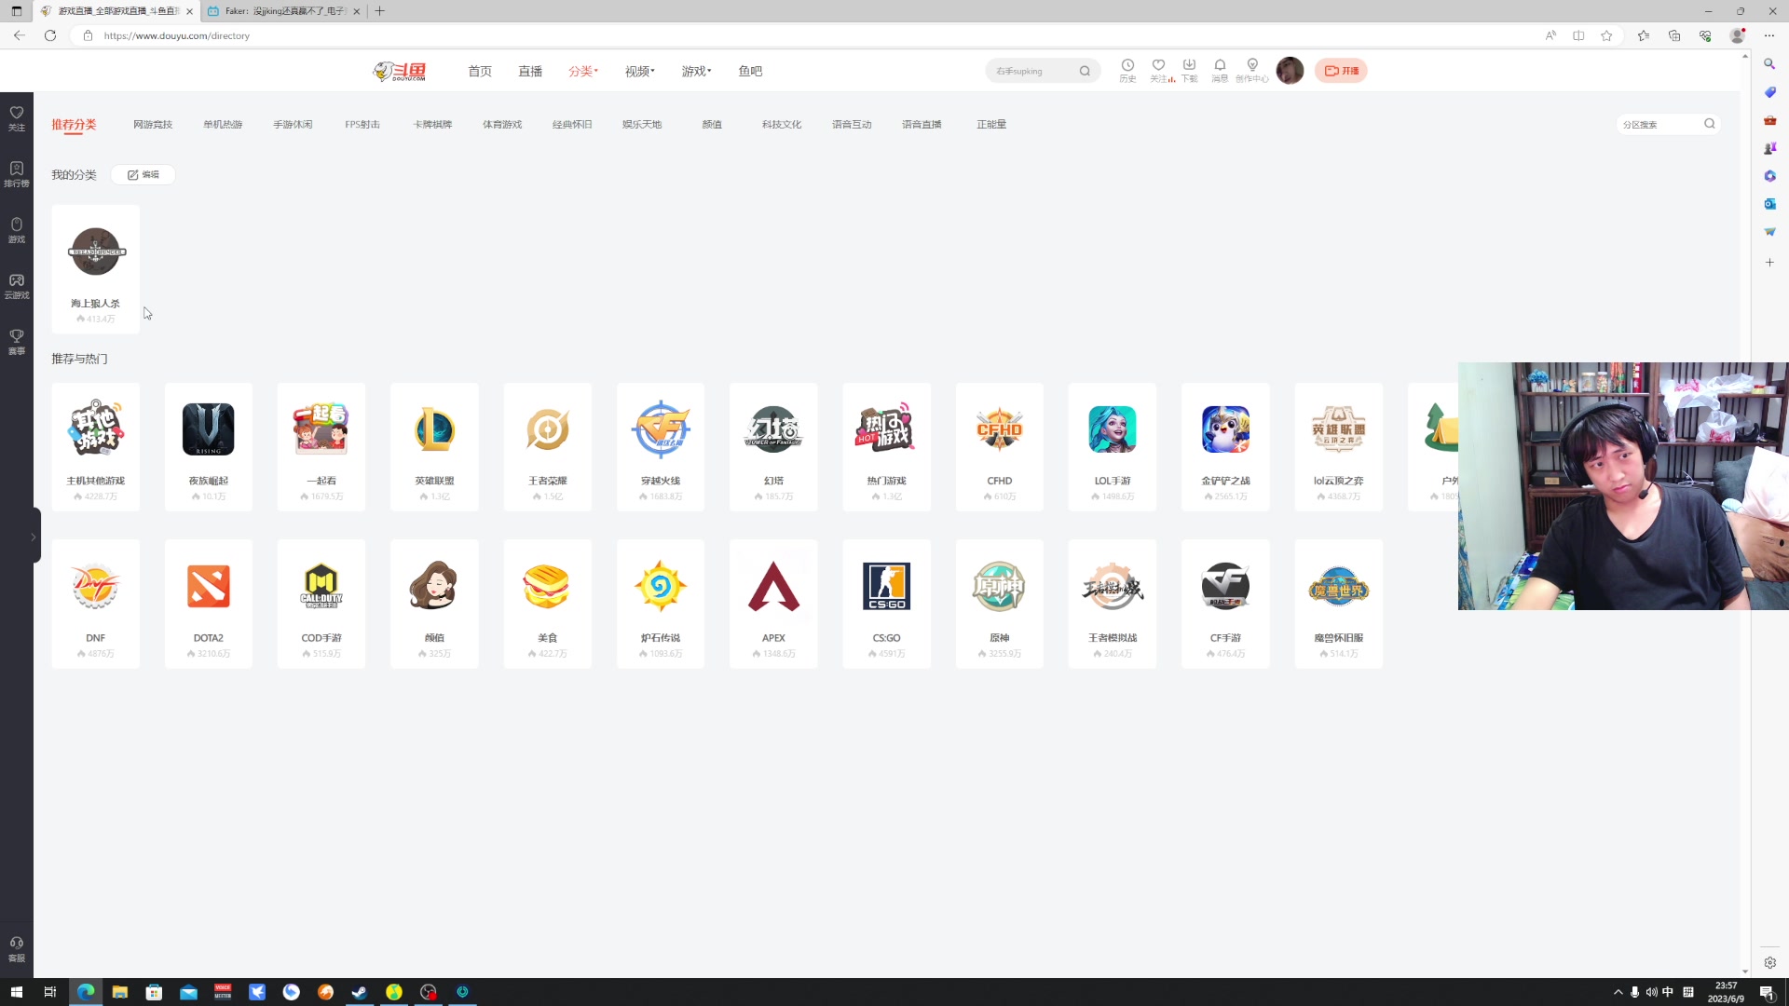Click the red 开播 start streaming button
The width and height of the screenshot is (1789, 1006).
(x=1341, y=71)
